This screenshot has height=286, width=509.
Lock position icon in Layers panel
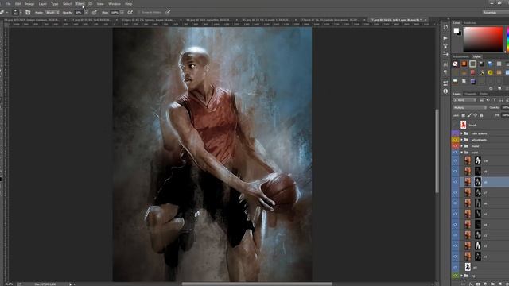tap(476, 115)
